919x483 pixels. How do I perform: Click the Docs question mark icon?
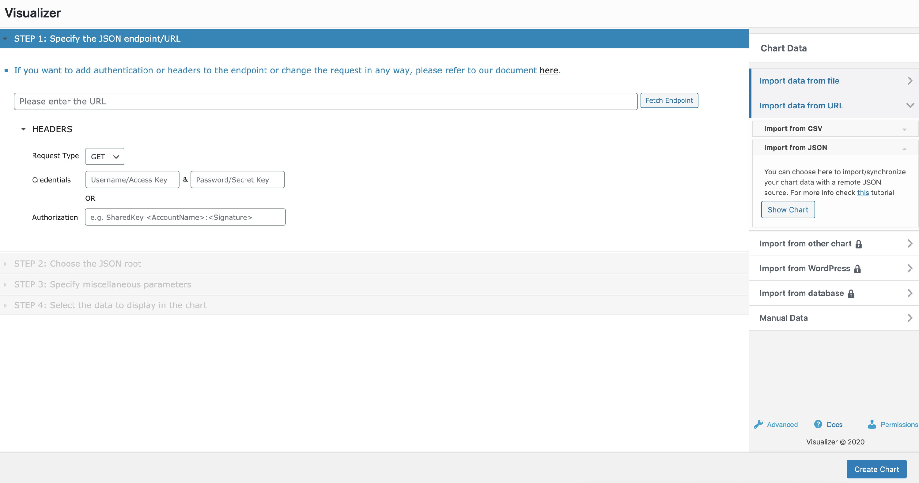pos(818,424)
